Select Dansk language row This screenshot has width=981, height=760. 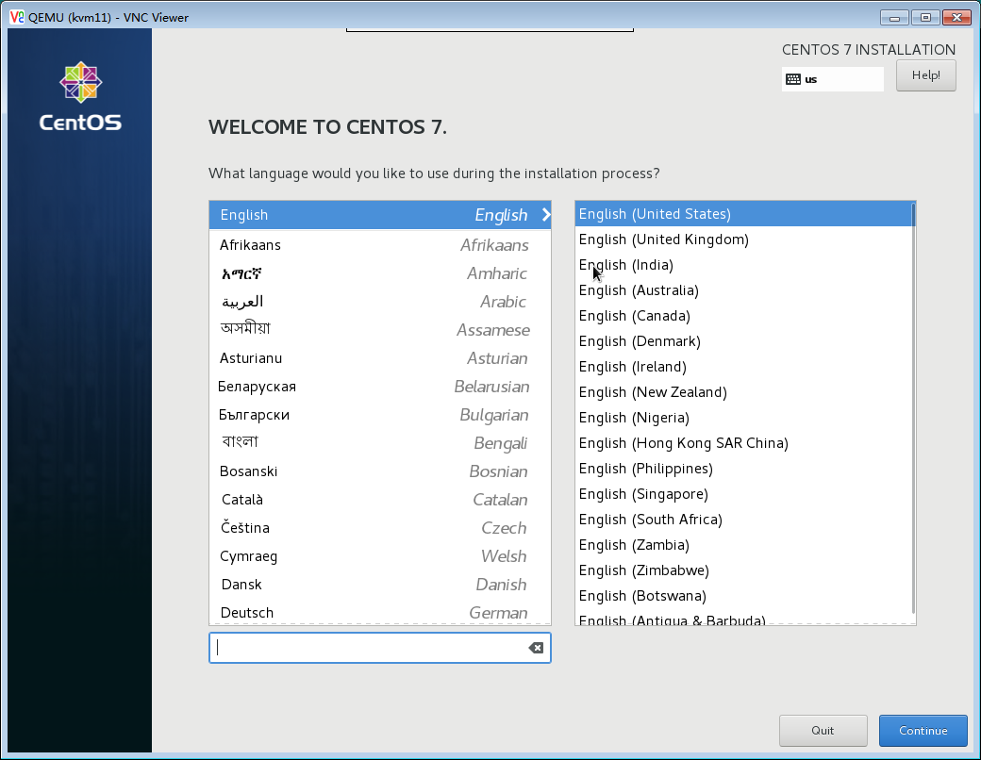380,585
